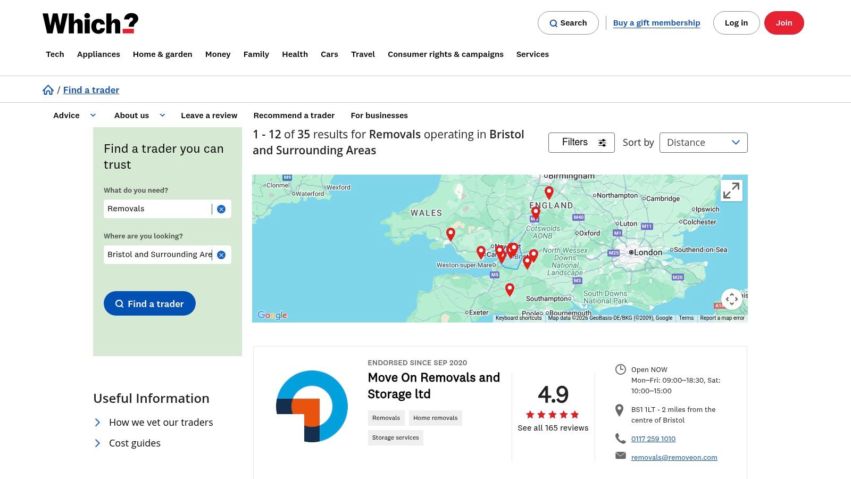Open the Sort by Distance dropdown
This screenshot has width=851, height=479.
(x=703, y=142)
